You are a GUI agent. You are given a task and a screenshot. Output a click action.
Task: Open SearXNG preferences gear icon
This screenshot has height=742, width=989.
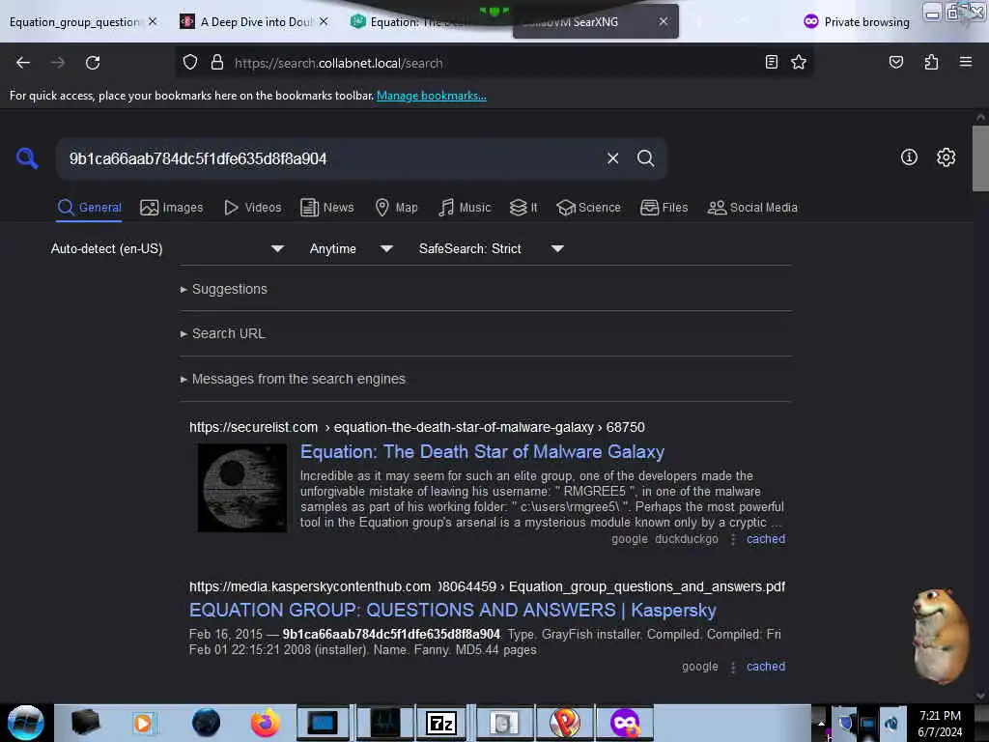[946, 157]
